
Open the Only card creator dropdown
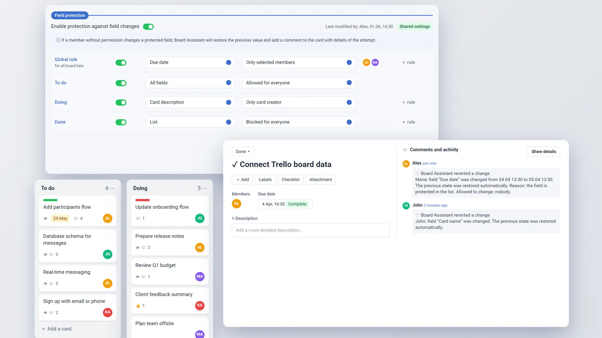point(299,102)
